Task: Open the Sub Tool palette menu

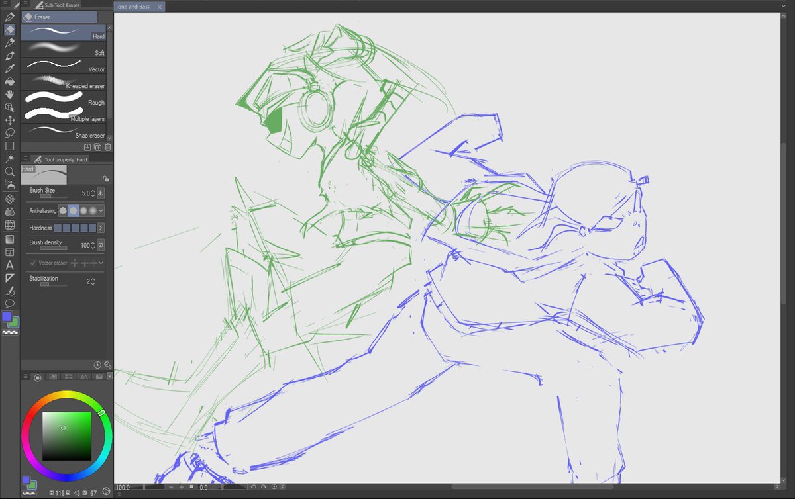Action: (26, 5)
